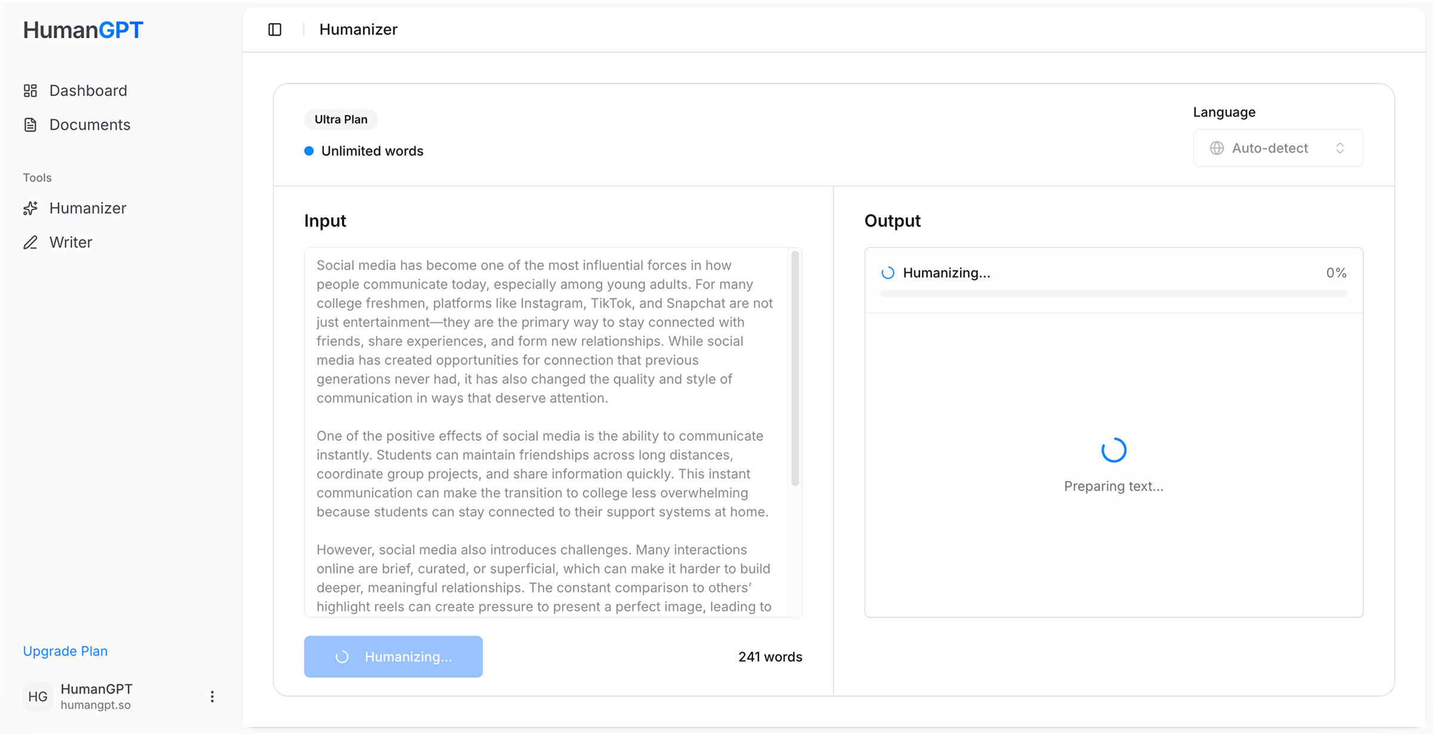Open the Tools section label in the sidebar
The width and height of the screenshot is (1433, 734).
tap(37, 177)
